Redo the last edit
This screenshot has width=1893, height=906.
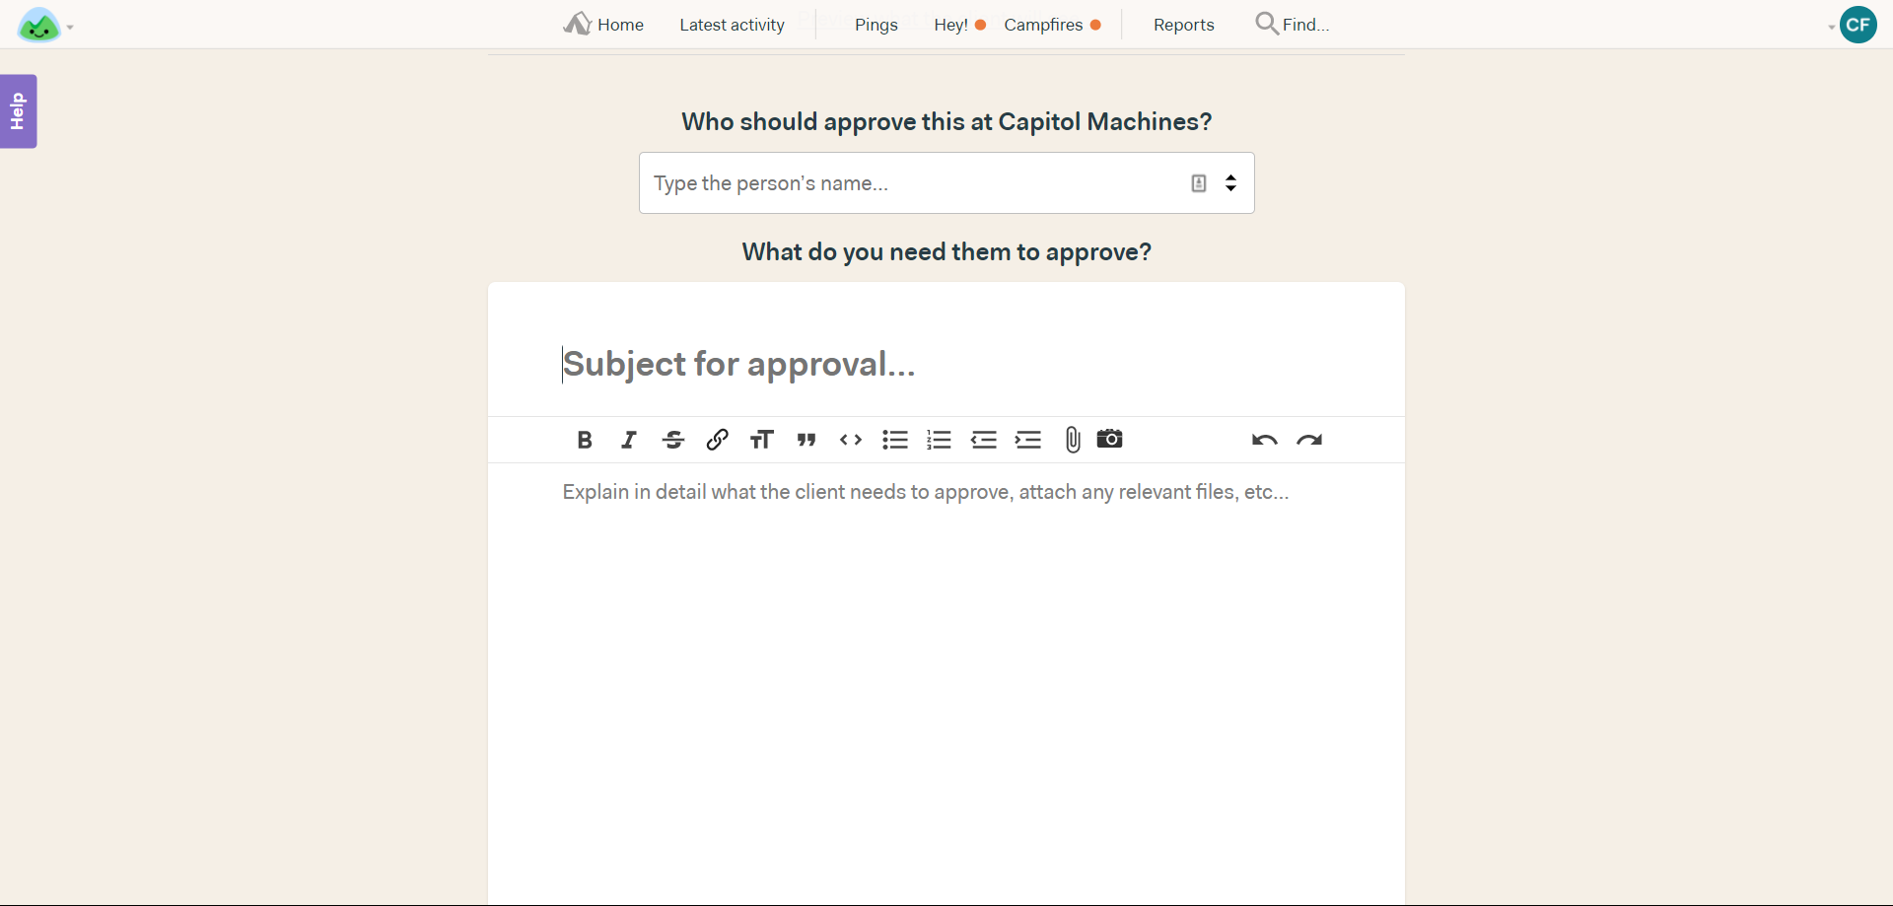(1309, 440)
